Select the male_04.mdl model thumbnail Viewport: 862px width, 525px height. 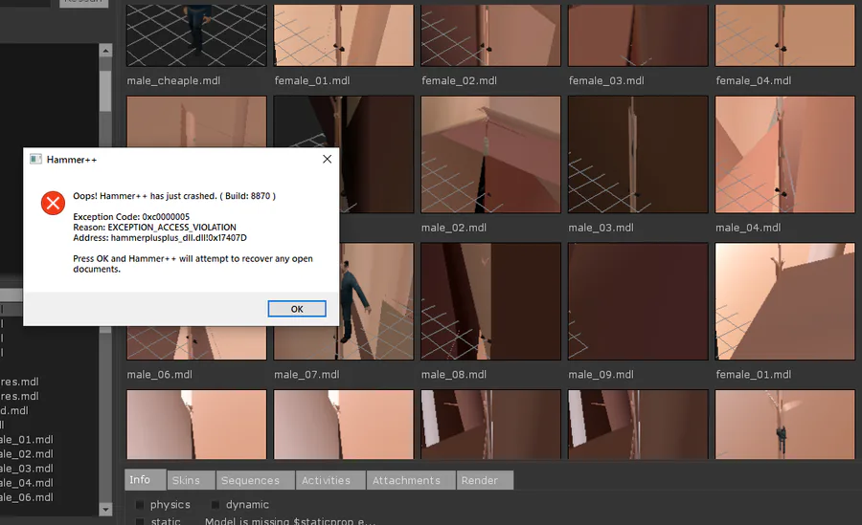785,154
